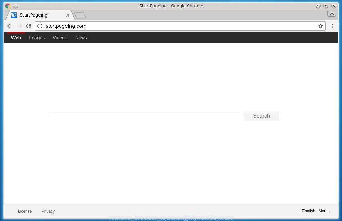342x221 pixels.
Task: Focus the main search text box
Action: click(144, 116)
